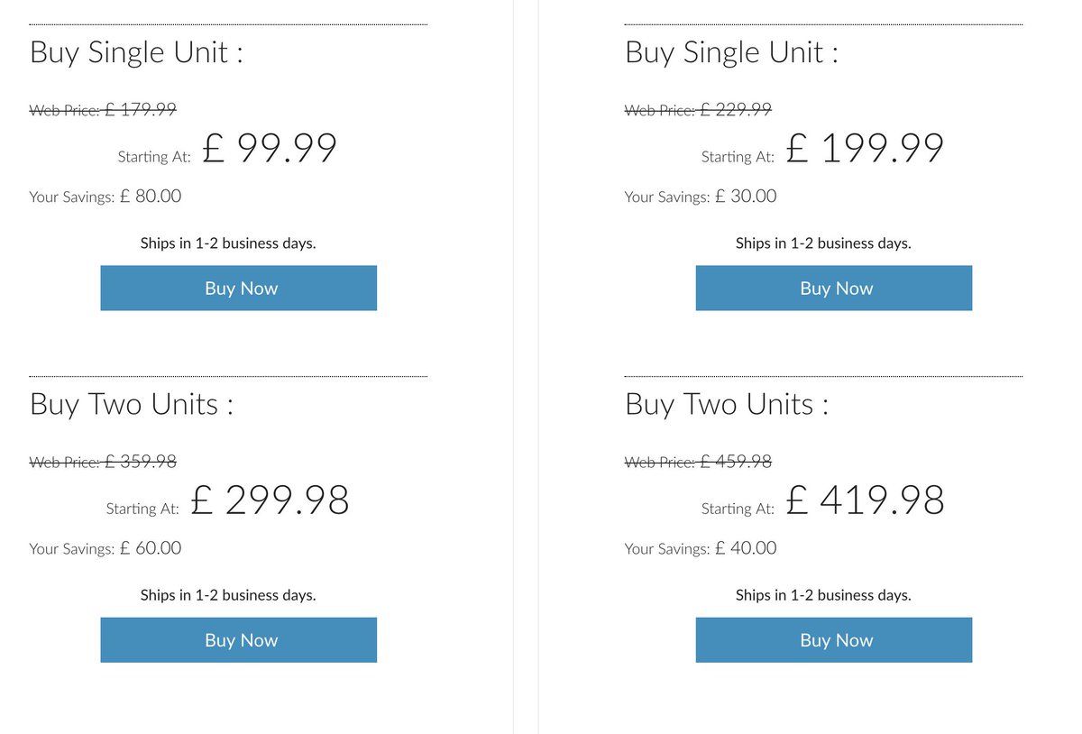1082x734 pixels.
Task: Click the crossed-out £359.98 web price
Action: [x=140, y=462]
